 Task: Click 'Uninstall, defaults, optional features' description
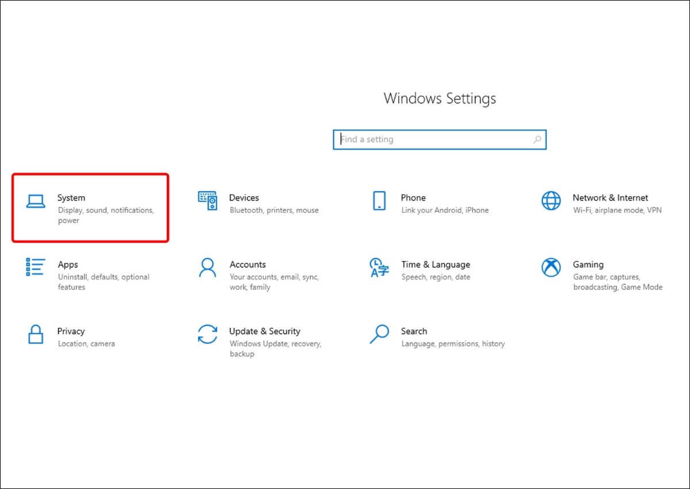pyautogui.click(x=103, y=282)
